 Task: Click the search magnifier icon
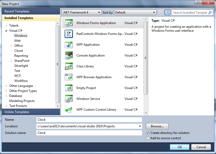coord(210,12)
